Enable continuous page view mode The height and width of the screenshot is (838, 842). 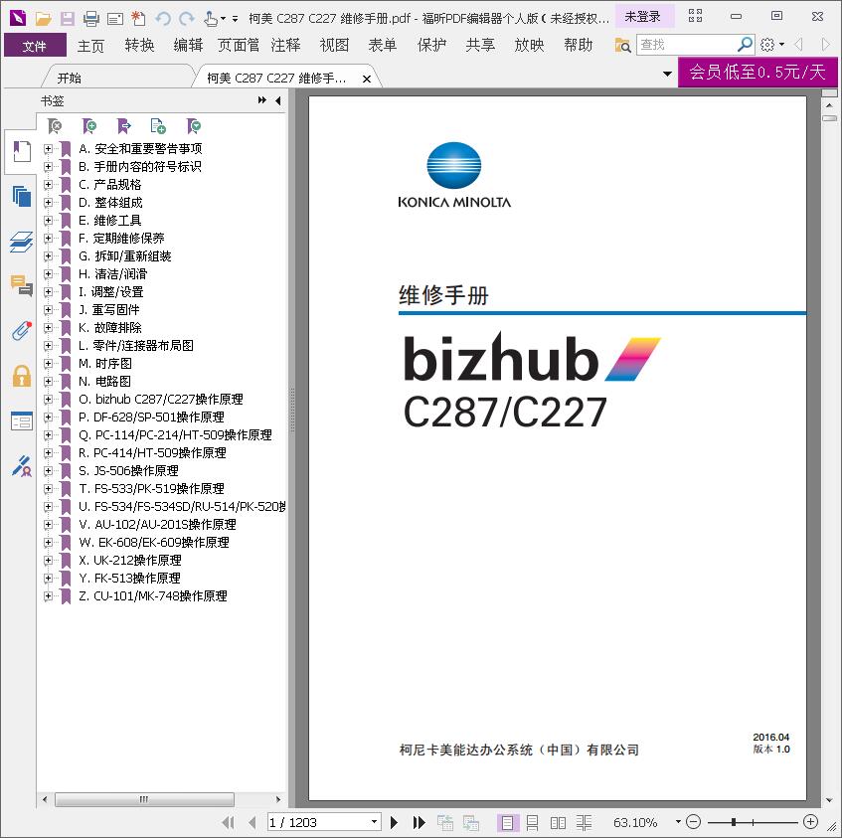[x=532, y=822]
